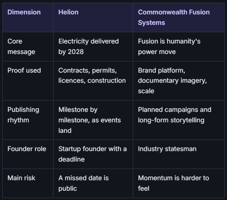Viewport: 227px width, 200px height.
Task: Click the 'Fusion is humanity's power move' cell
Action: click(179, 47)
